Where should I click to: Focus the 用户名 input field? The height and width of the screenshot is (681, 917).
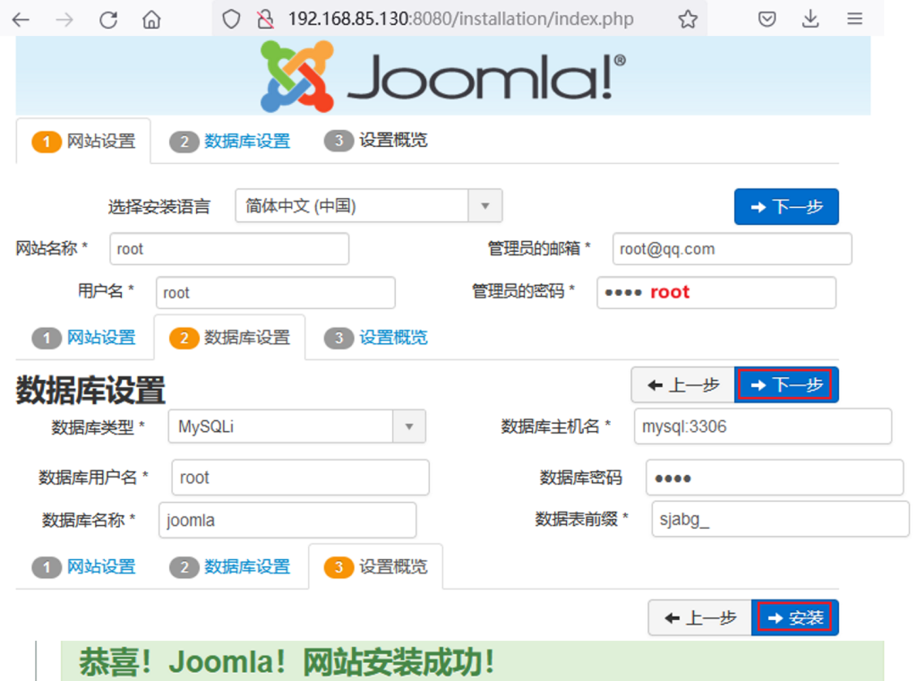(x=276, y=292)
